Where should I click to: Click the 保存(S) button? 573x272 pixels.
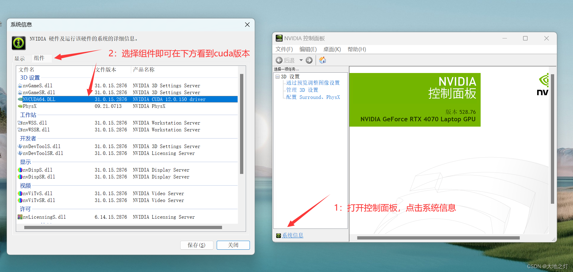coord(196,245)
